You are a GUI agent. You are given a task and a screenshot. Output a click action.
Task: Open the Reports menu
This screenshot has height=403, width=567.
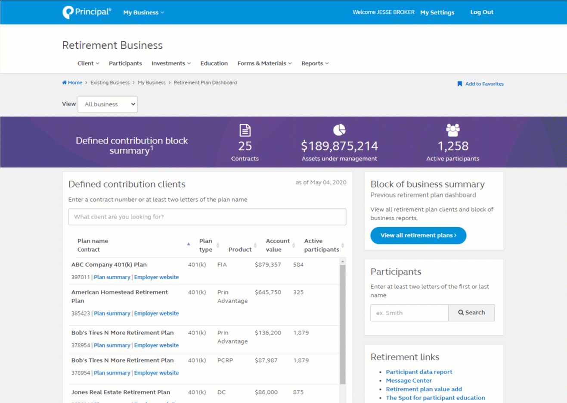pyautogui.click(x=315, y=63)
